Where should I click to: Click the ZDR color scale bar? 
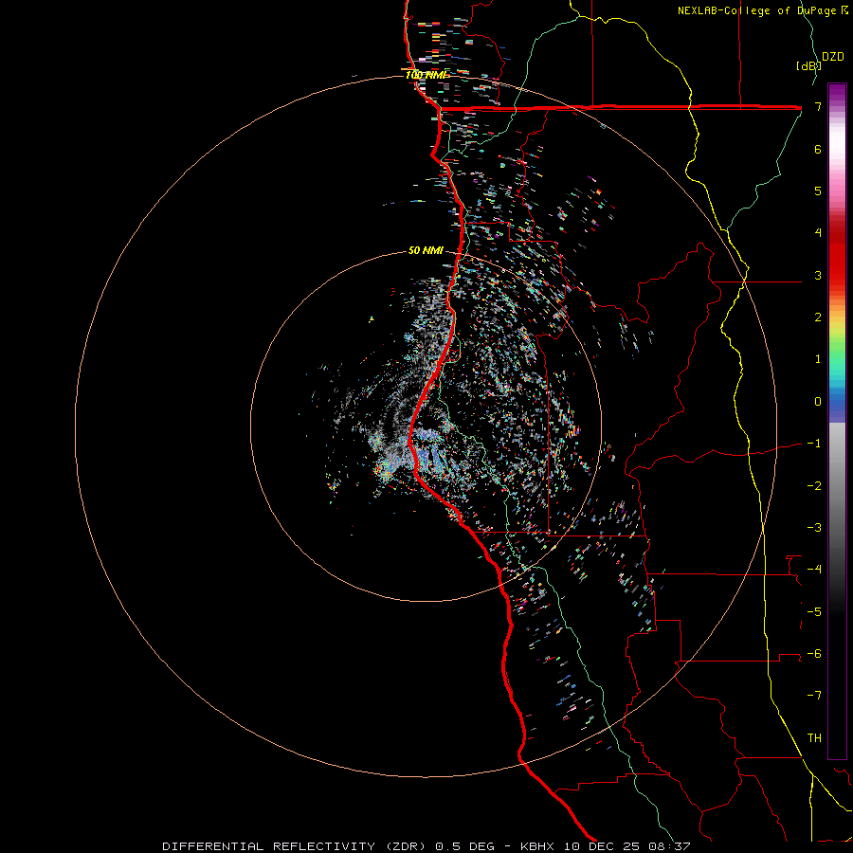click(x=837, y=421)
